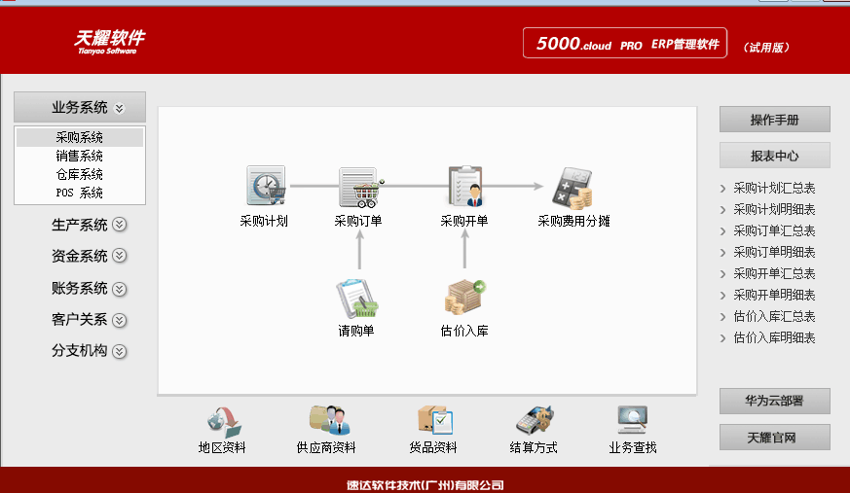Open the 采购开单汇总表 report link
This screenshot has height=493, width=850.
(774, 274)
